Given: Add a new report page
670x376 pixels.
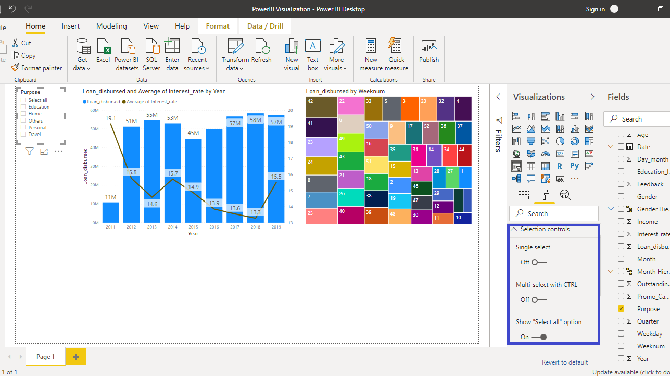Looking at the screenshot, I should point(75,357).
